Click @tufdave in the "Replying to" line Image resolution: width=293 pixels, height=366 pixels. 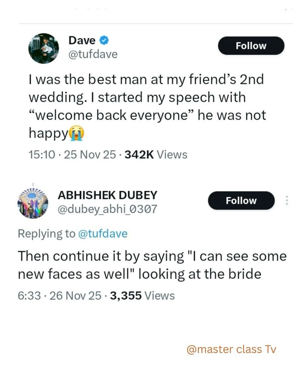coord(103,234)
